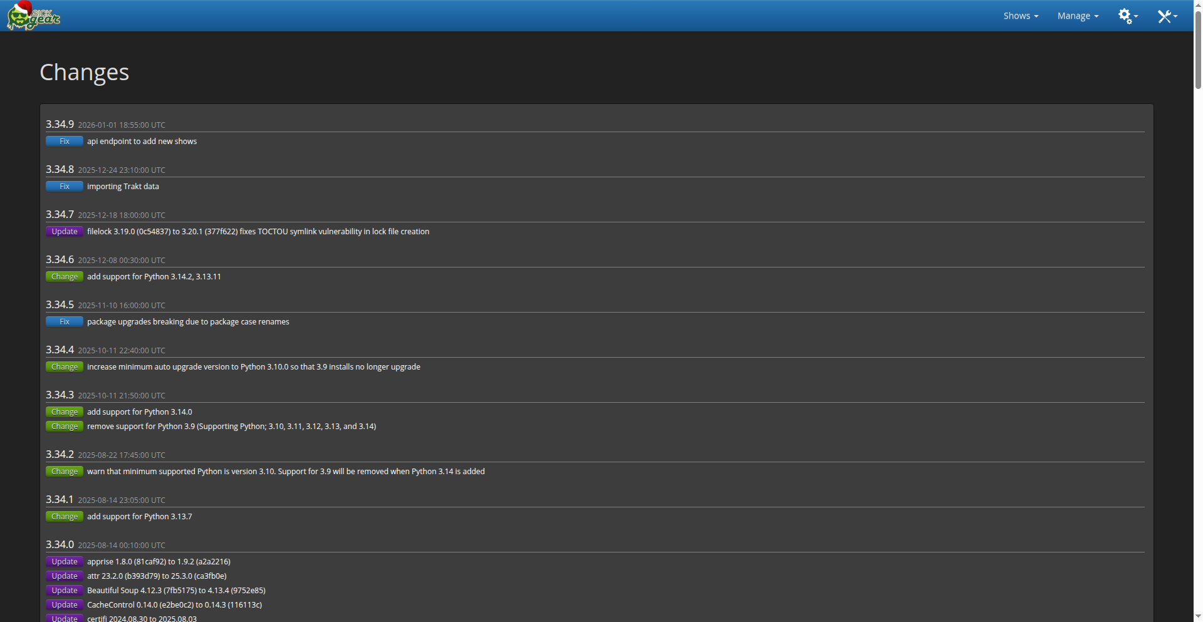Click the Fix badge for package upgrades entry
The image size is (1203, 622).
tap(65, 322)
